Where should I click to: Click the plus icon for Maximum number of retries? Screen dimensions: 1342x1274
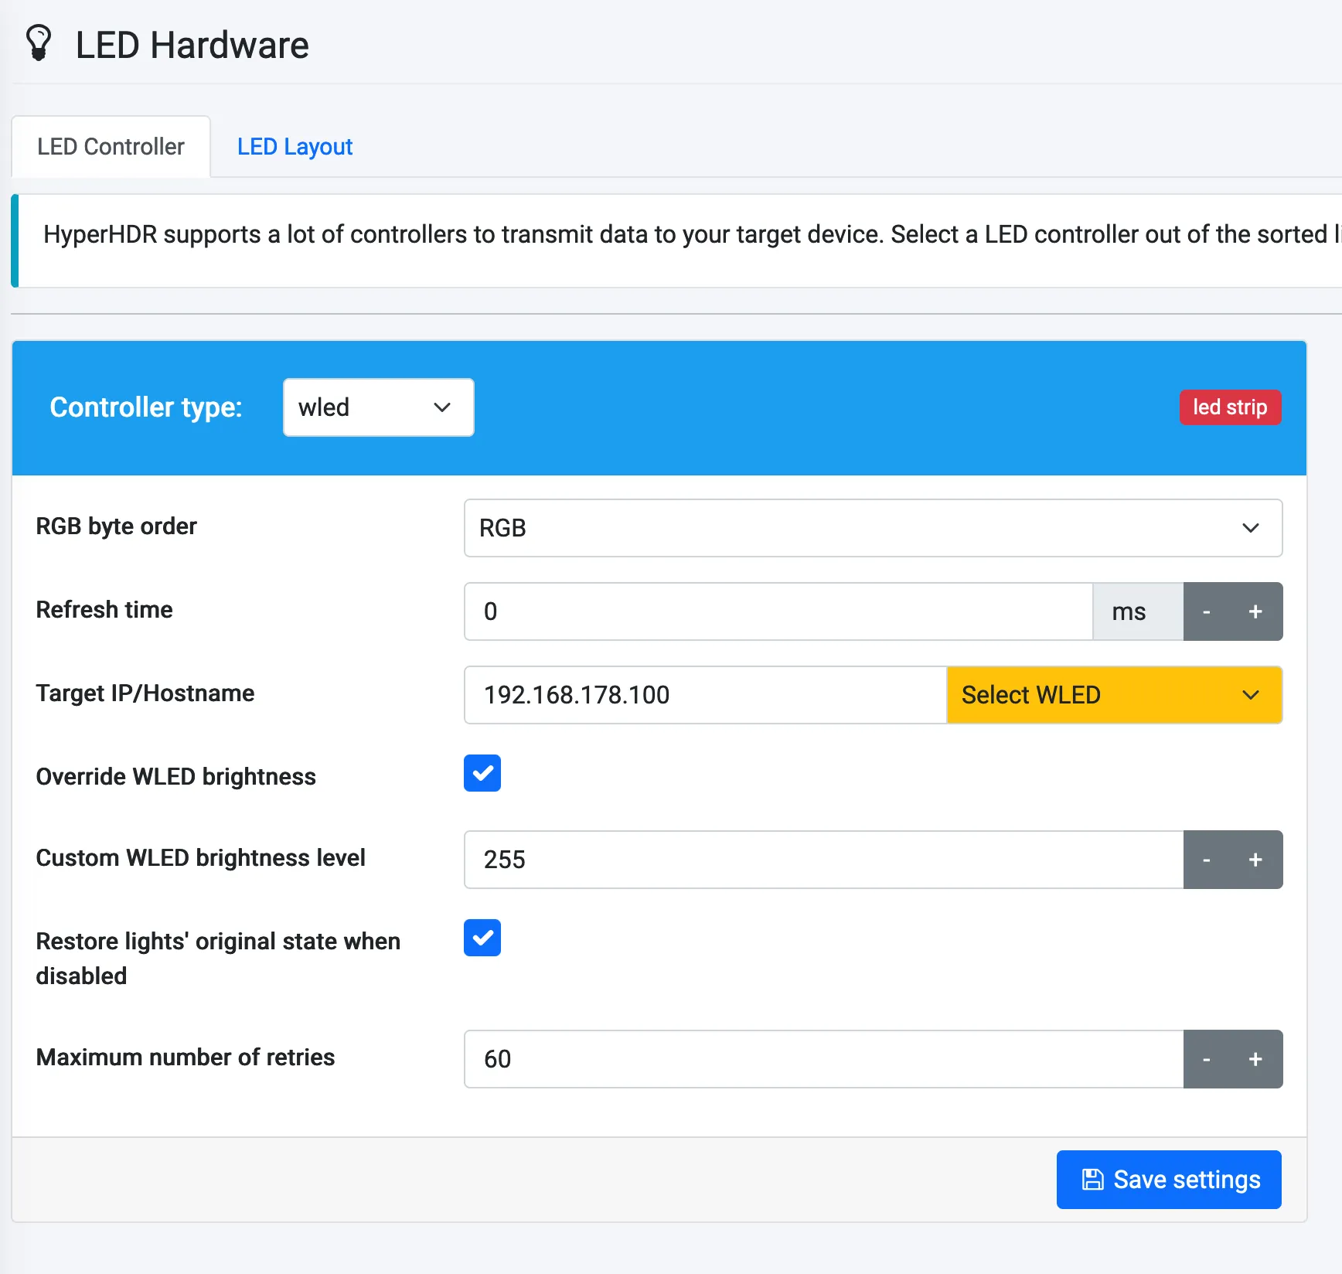(1255, 1059)
